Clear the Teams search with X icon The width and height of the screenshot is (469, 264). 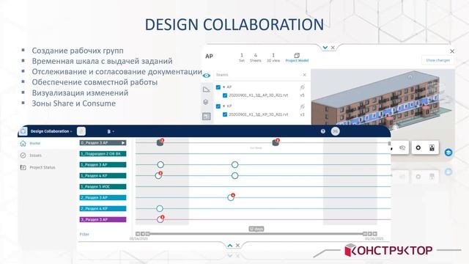(x=305, y=75)
